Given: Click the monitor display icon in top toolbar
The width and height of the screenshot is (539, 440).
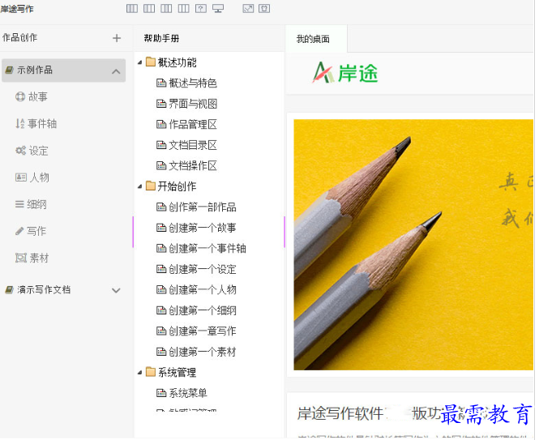Looking at the screenshot, I should (x=217, y=8).
